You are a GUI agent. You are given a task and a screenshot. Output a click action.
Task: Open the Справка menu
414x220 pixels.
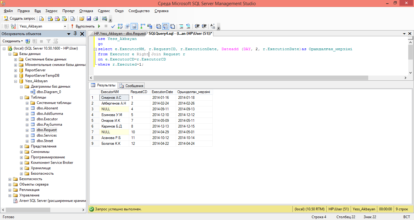click(x=162, y=11)
